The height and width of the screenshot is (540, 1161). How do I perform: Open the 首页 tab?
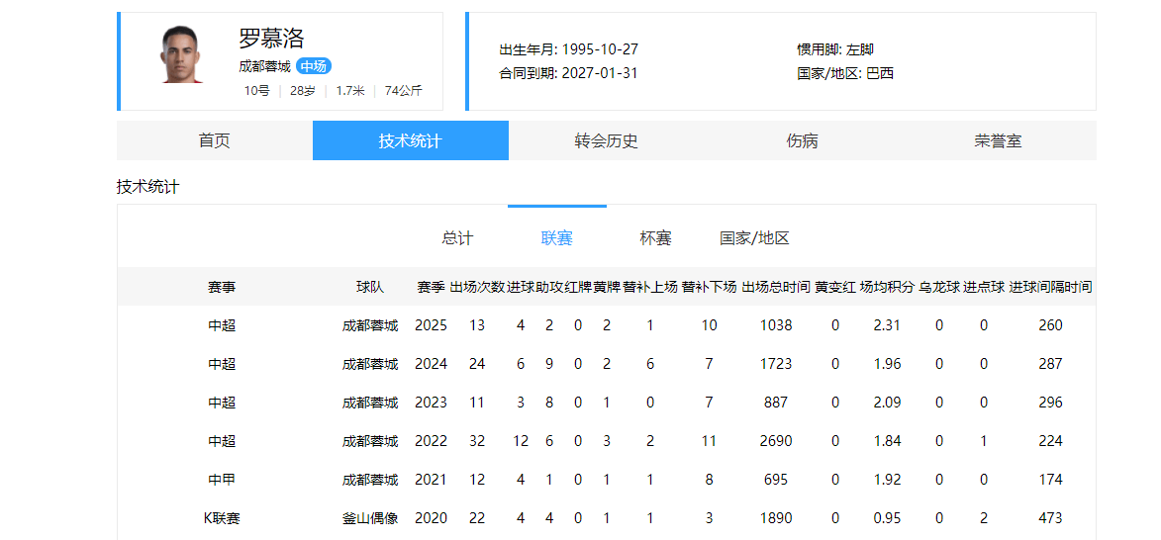coord(215,140)
